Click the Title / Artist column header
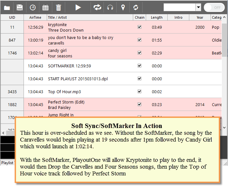 tap(90, 17)
